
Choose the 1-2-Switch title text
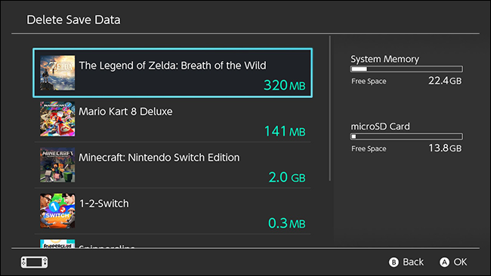(x=104, y=204)
